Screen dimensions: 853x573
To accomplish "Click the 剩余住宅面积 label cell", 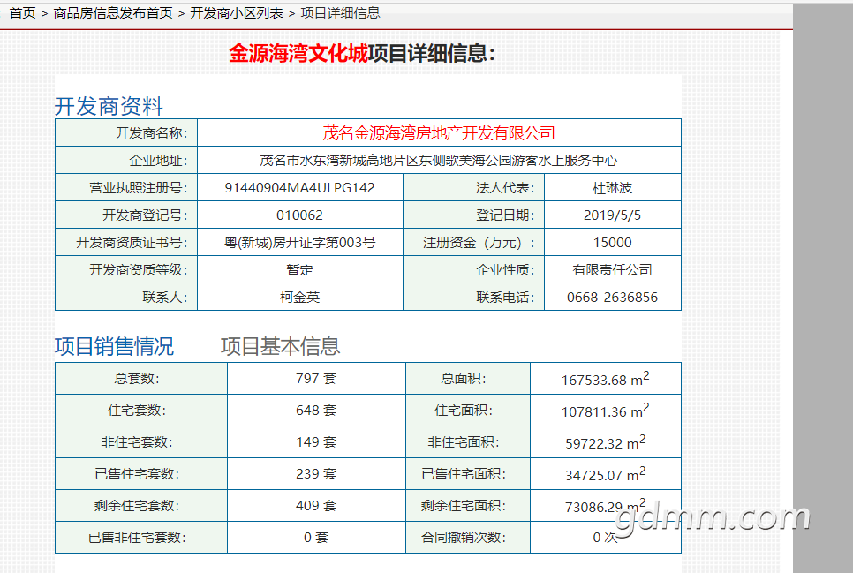I will 468,506.
